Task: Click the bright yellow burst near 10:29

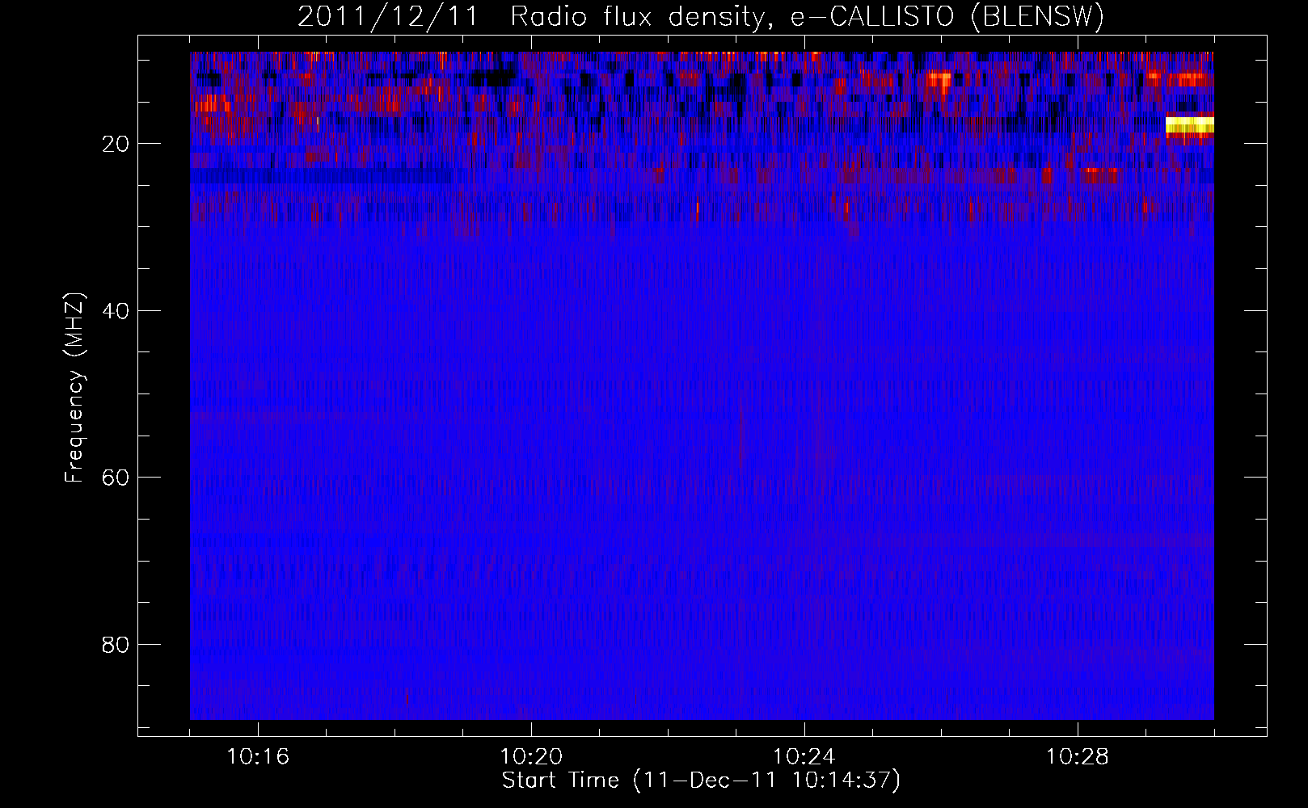Action: pyautogui.click(x=1189, y=125)
